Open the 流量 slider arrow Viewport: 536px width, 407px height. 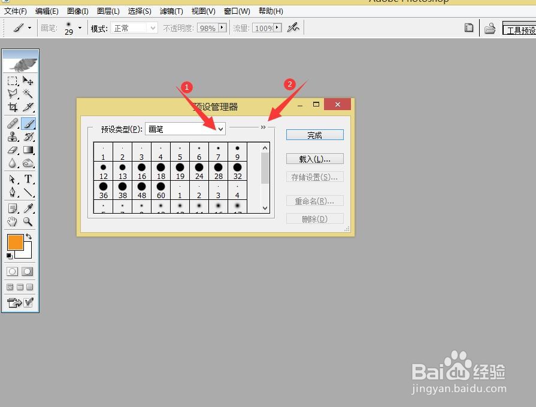click(x=278, y=28)
